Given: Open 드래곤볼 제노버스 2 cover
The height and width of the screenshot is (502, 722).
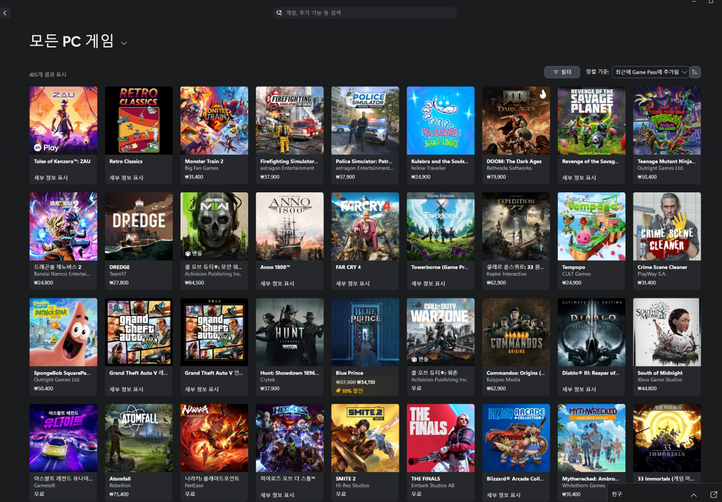Looking at the screenshot, I should [x=63, y=226].
